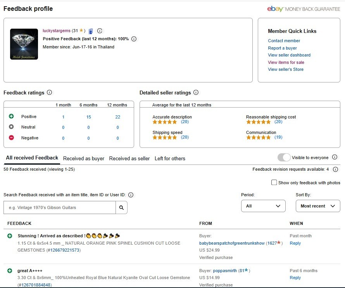This screenshot has width=345, height=288.
Task: Click the magnifier search button
Action: point(121,208)
